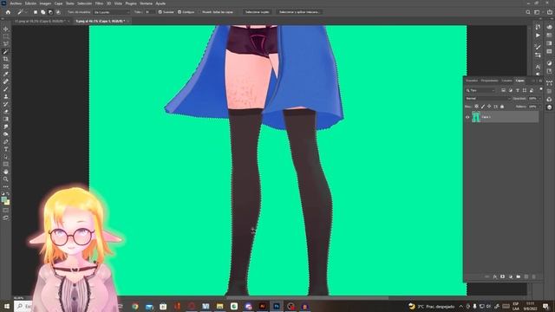The image size is (555, 312).
Task: Select the Eraser tool
Action: 6,112
